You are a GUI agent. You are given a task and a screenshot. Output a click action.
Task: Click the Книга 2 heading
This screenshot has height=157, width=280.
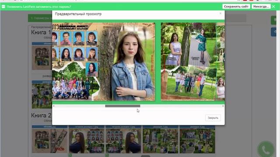(x=41, y=115)
